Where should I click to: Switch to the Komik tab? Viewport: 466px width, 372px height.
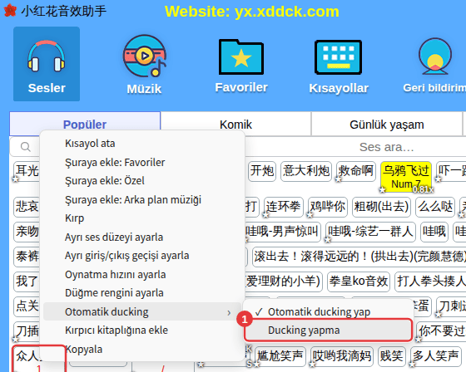click(x=235, y=125)
